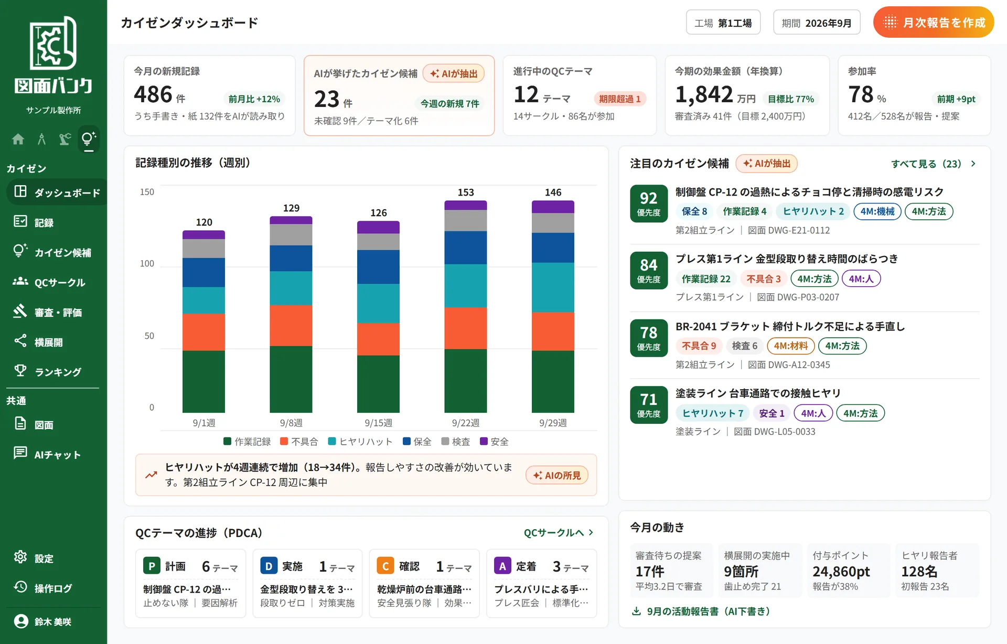
Task: Click the 図面 document icon
Action: pos(20,424)
